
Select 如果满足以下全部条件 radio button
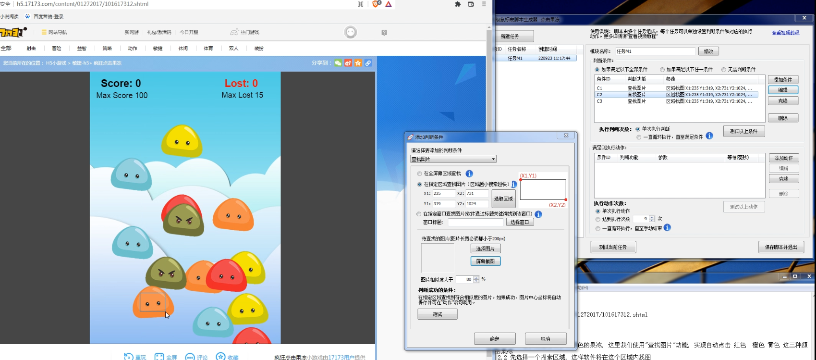(597, 70)
